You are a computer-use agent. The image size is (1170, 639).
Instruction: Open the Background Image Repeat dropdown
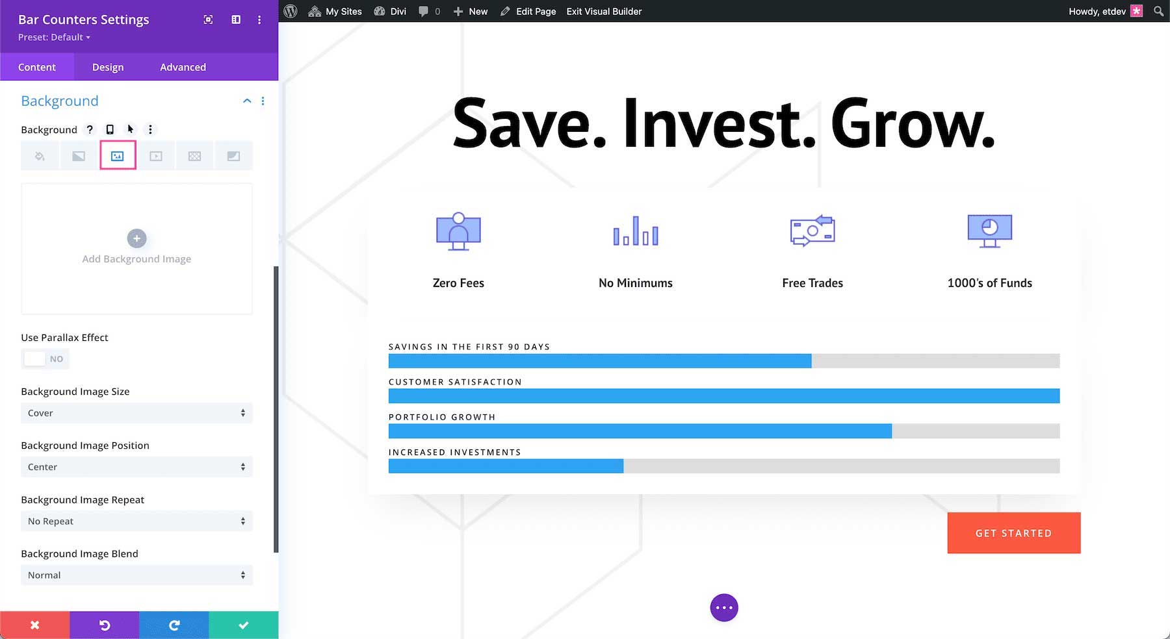(136, 521)
